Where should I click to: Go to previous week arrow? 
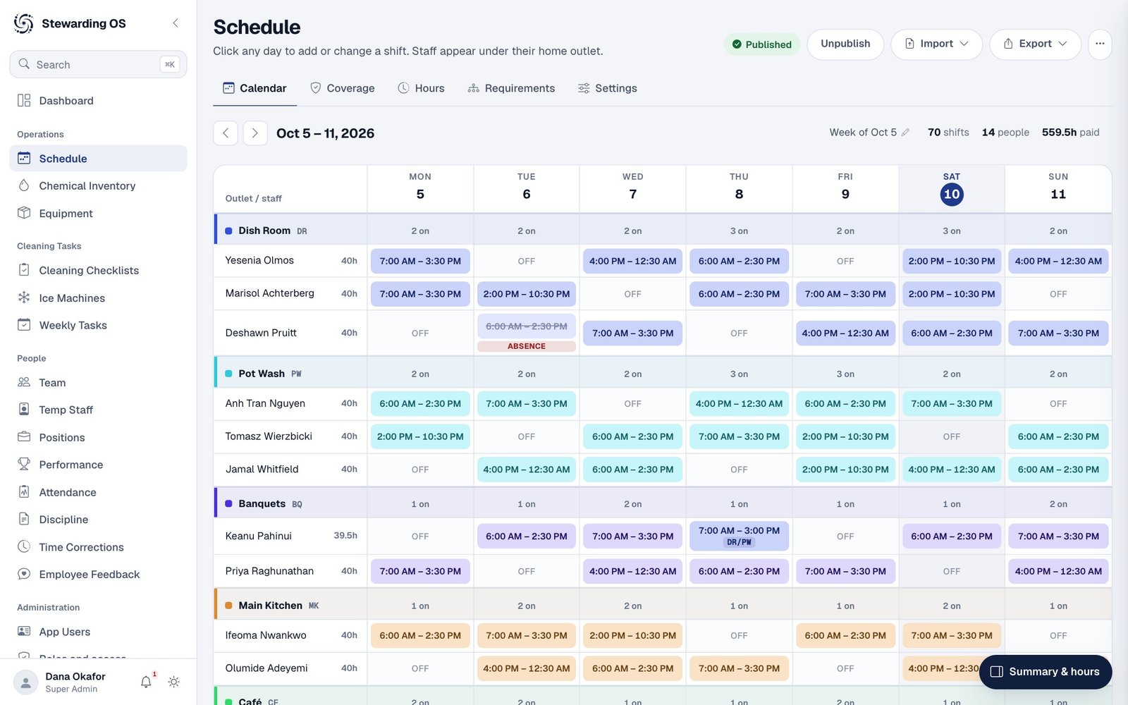click(x=226, y=133)
